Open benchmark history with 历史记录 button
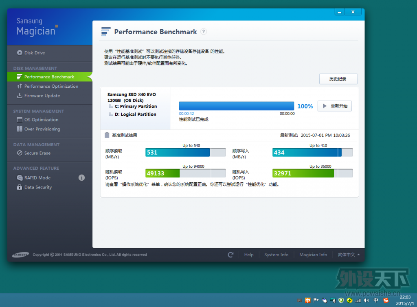The image size is (417, 307). 338,79
